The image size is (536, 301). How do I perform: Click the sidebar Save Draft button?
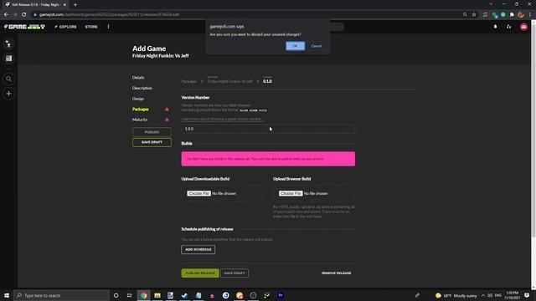152,142
